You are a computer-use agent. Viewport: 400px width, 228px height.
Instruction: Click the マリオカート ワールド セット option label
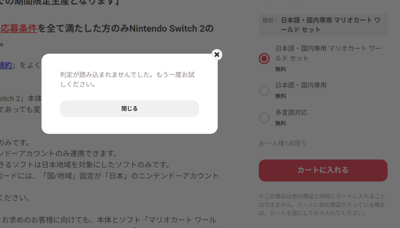(328, 53)
